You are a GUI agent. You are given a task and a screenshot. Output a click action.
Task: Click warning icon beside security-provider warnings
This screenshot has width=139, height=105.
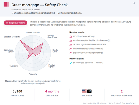pyautogui.click(x=71, y=37)
